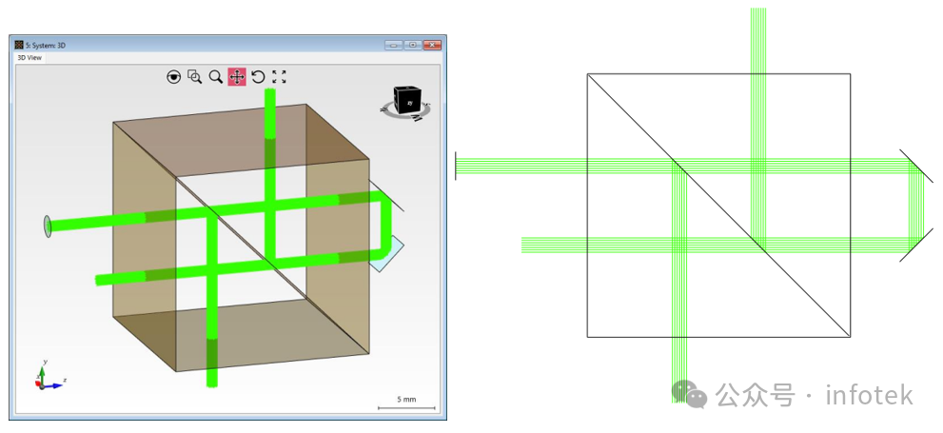Toggle the highlighted pan move tool

point(237,77)
